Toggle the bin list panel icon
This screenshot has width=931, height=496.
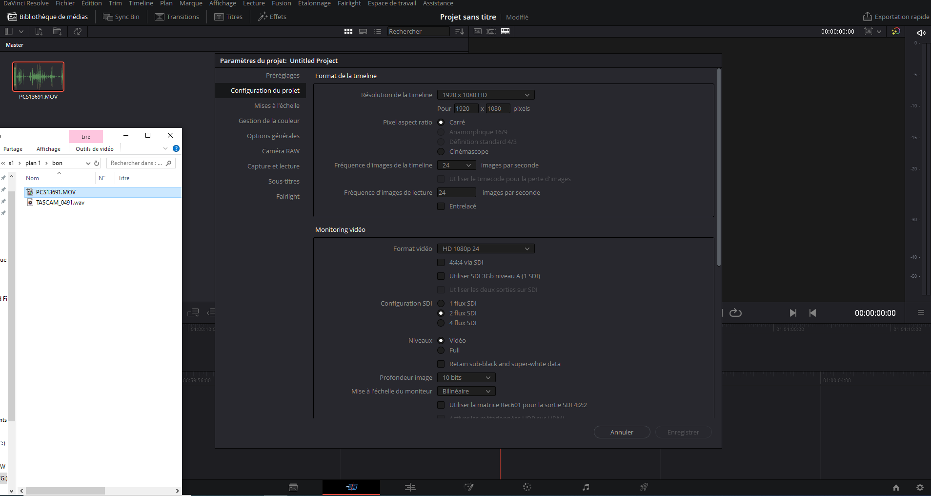[x=8, y=31]
